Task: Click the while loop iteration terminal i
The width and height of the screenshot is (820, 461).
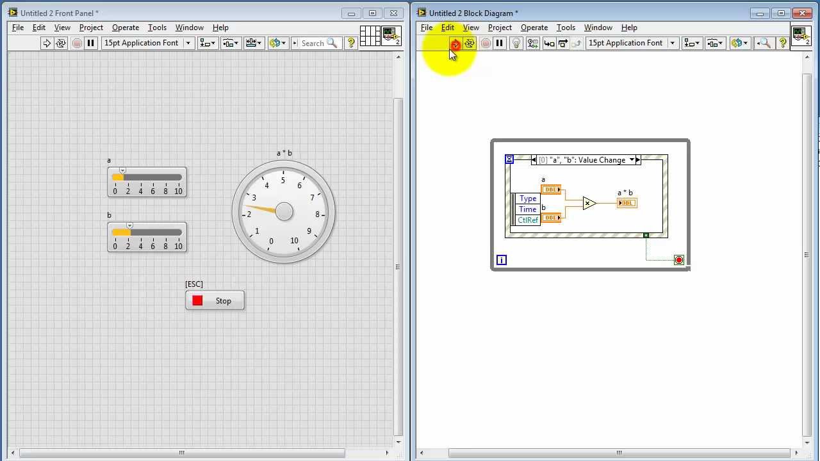Action: [502, 260]
